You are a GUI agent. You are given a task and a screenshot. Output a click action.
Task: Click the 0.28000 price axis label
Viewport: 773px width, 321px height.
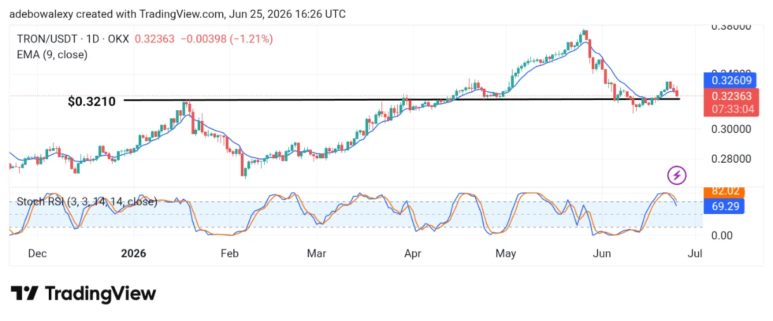731,159
